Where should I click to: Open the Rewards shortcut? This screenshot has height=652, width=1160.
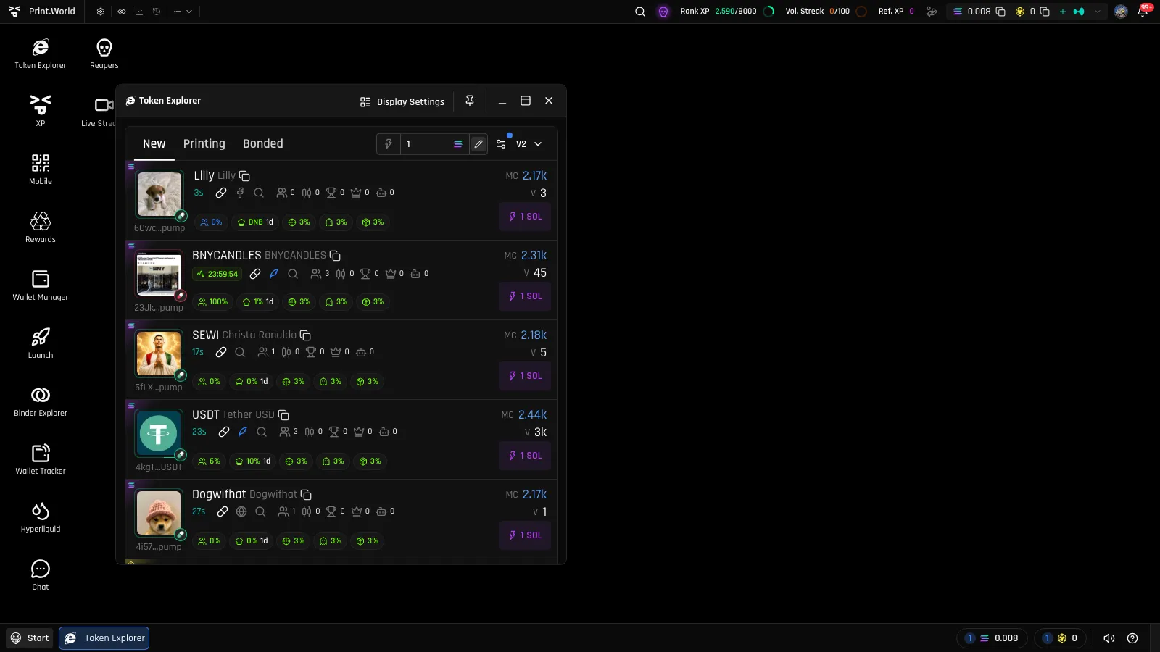coord(41,227)
